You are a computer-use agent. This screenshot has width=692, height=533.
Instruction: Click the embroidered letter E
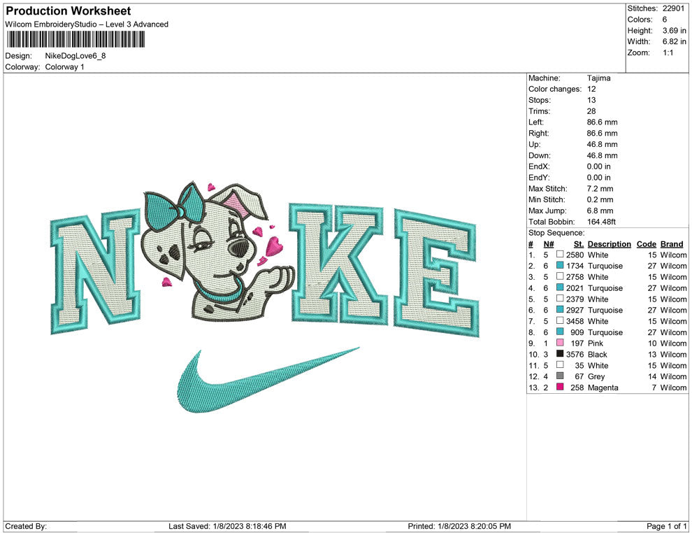coord(436,273)
